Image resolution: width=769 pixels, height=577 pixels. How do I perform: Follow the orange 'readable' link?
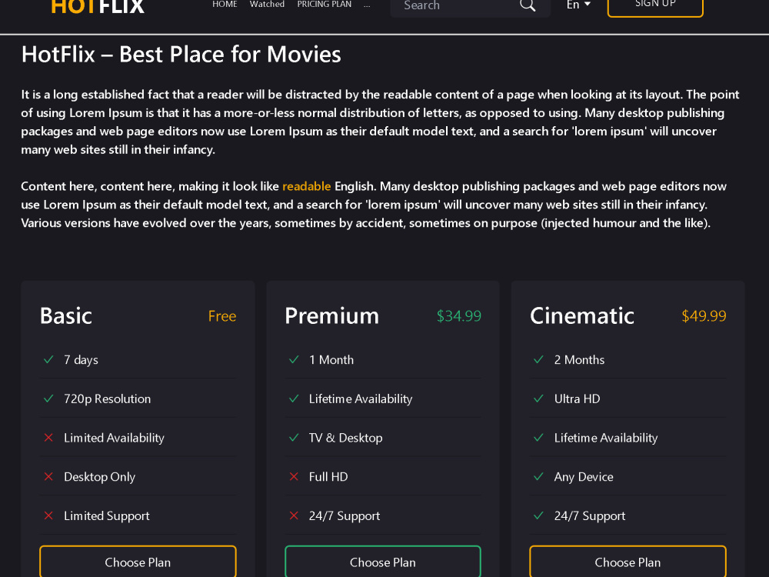tap(307, 186)
